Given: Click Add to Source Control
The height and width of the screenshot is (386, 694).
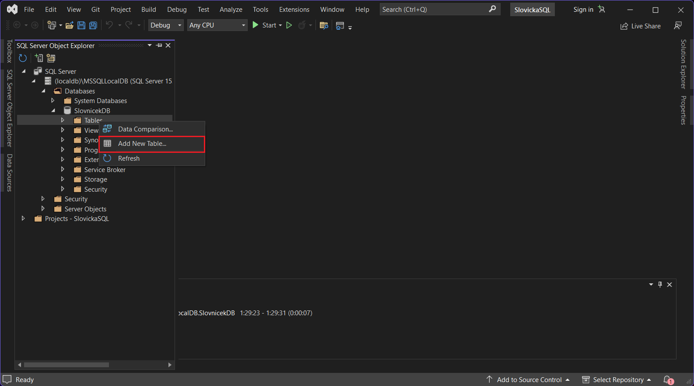Looking at the screenshot, I should (x=529, y=379).
